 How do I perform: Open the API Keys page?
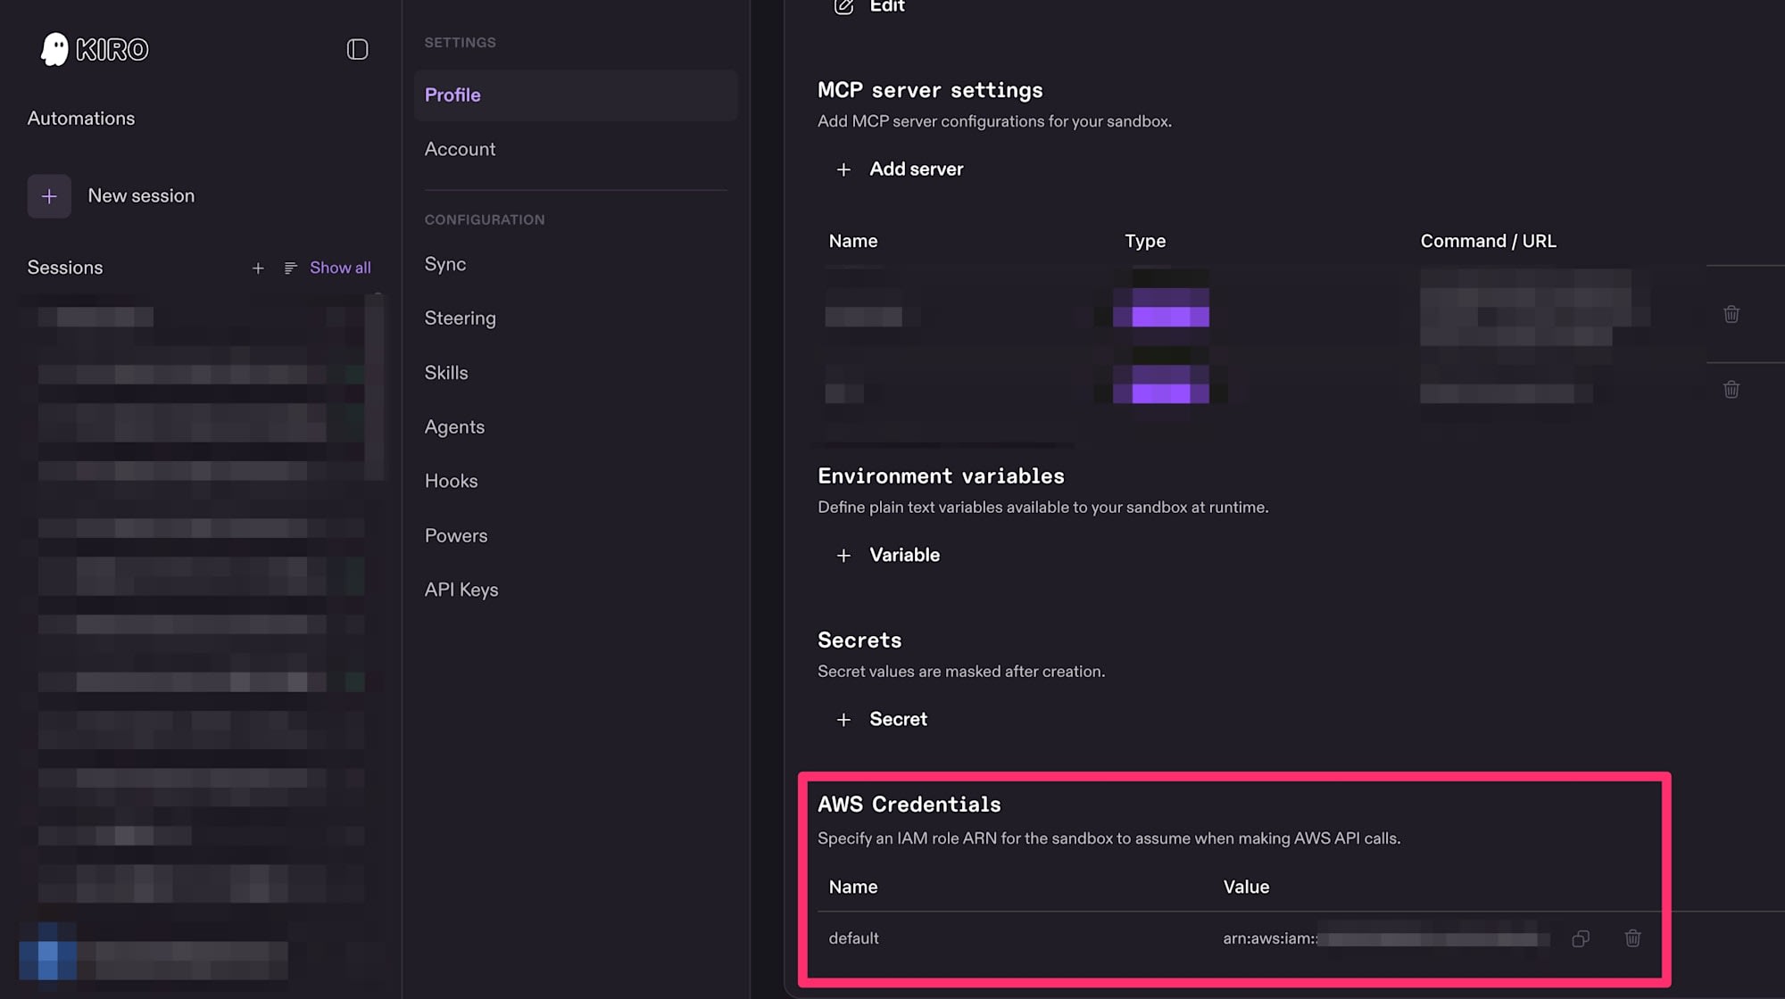point(461,590)
